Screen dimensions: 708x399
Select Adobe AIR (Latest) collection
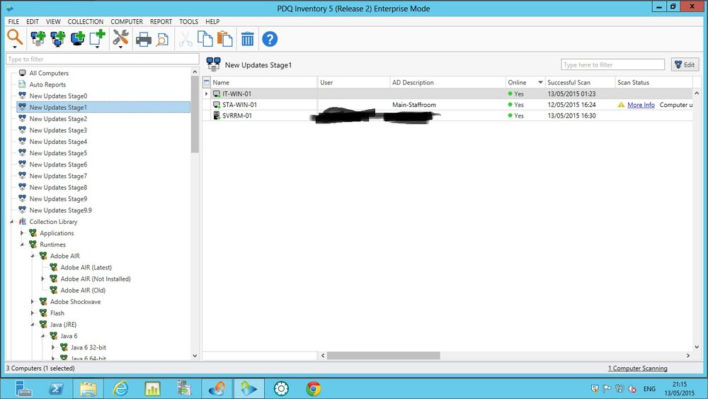coord(86,267)
